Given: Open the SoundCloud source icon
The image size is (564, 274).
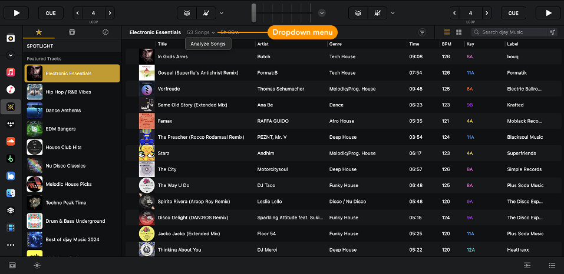Looking at the screenshot, I should [x=11, y=141].
